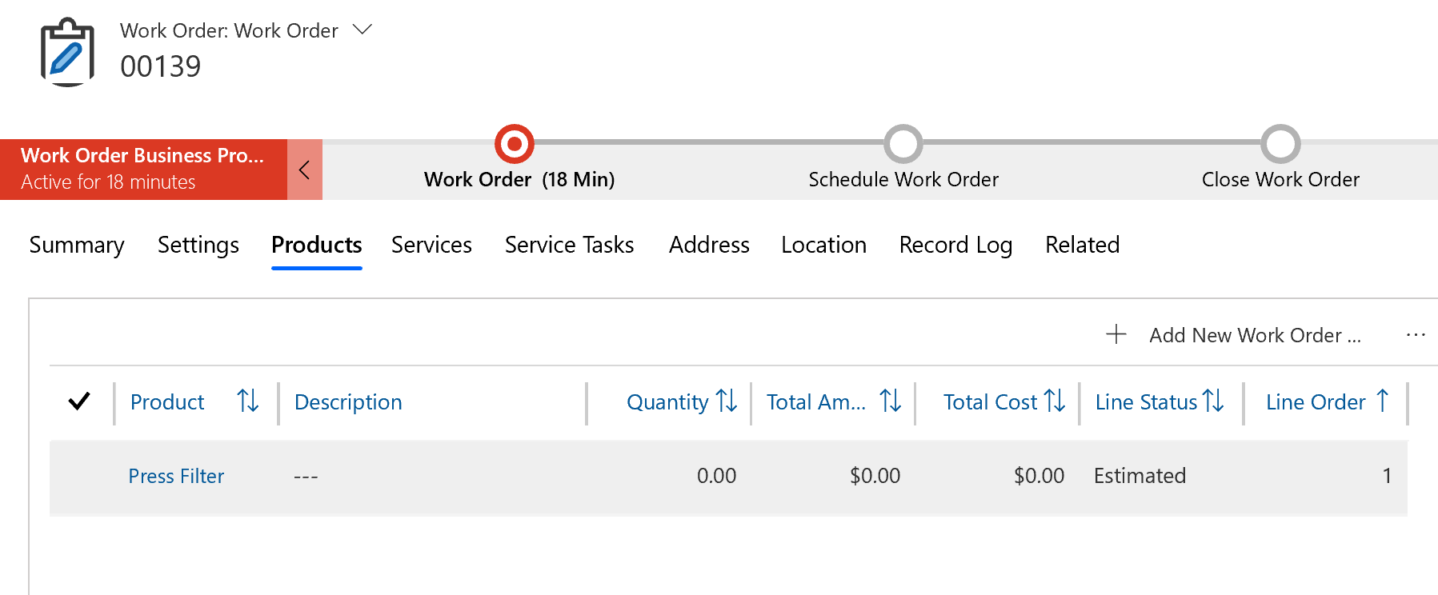The width and height of the screenshot is (1438, 595).
Task: Sort the Product column using its sort icon
Action: (247, 402)
